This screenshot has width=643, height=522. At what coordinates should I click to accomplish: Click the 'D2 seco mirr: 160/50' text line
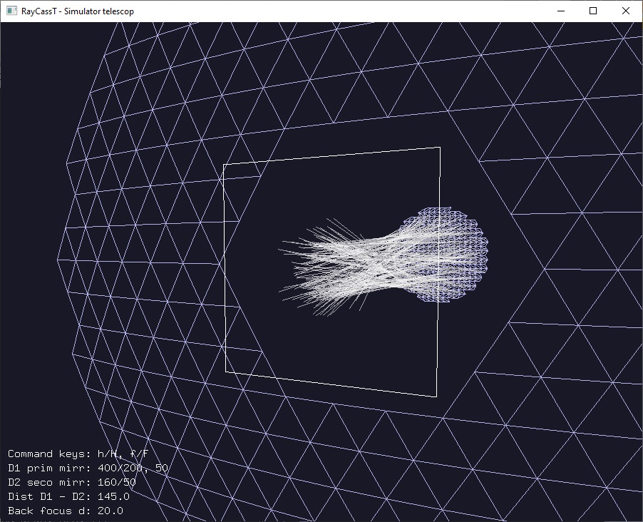coord(72,482)
